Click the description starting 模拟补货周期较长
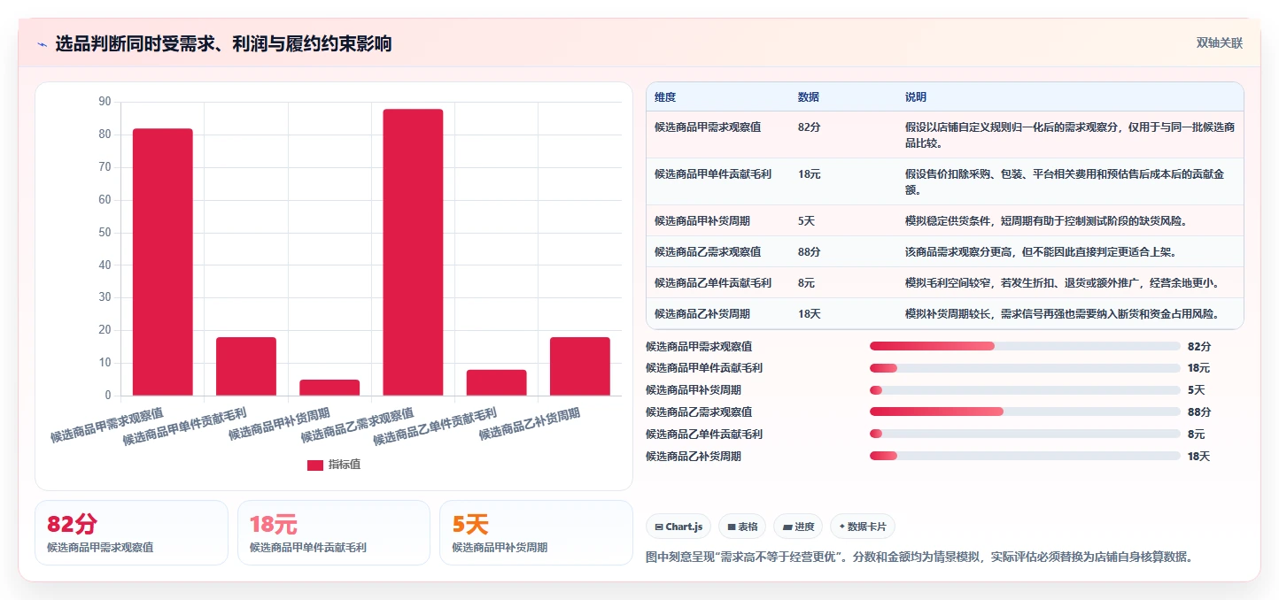 1062,314
